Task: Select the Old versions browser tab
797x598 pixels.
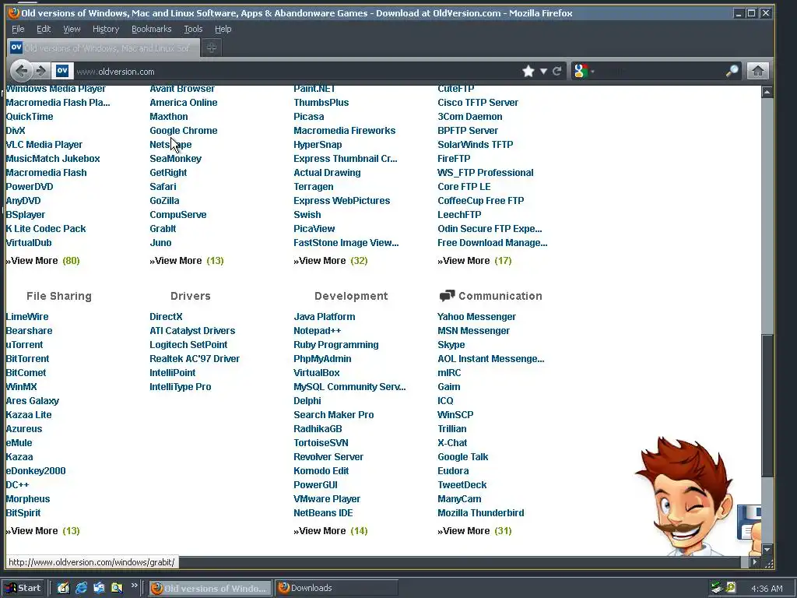Action: pos(103,47)
